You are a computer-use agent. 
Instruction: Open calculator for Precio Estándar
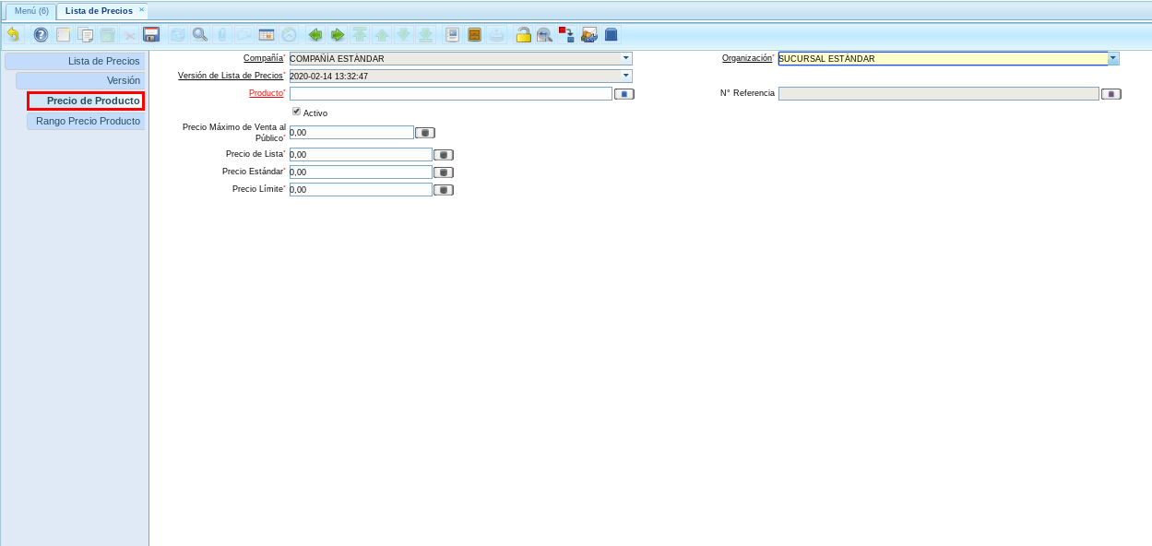(444, 172)
